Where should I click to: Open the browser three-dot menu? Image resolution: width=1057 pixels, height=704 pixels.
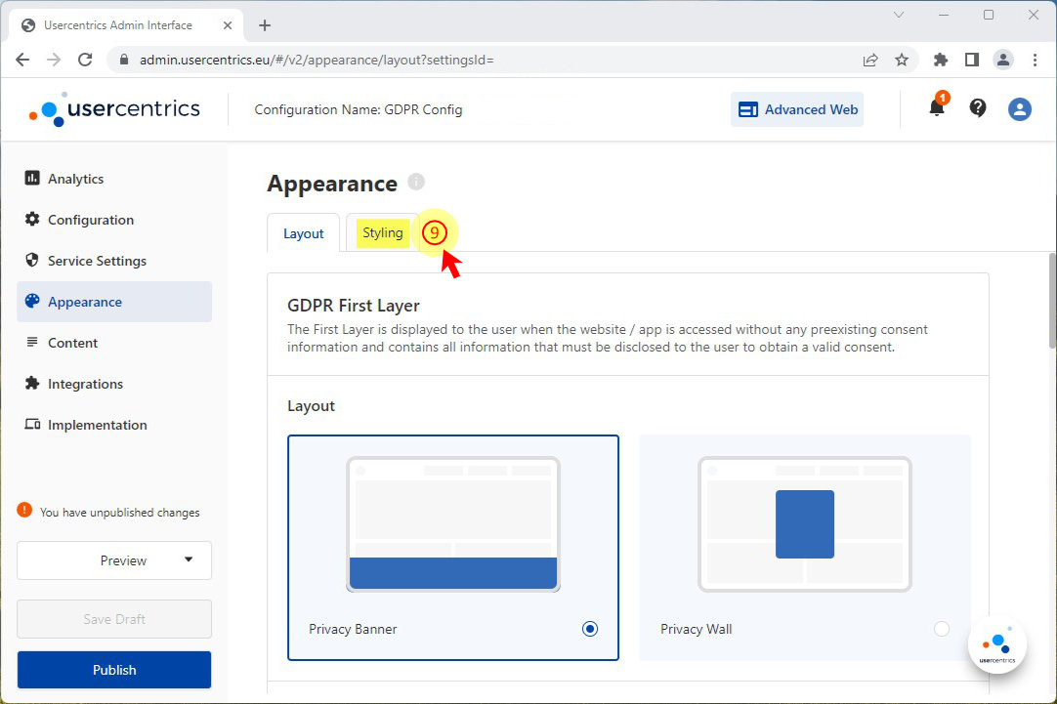tap(1035, 60)
